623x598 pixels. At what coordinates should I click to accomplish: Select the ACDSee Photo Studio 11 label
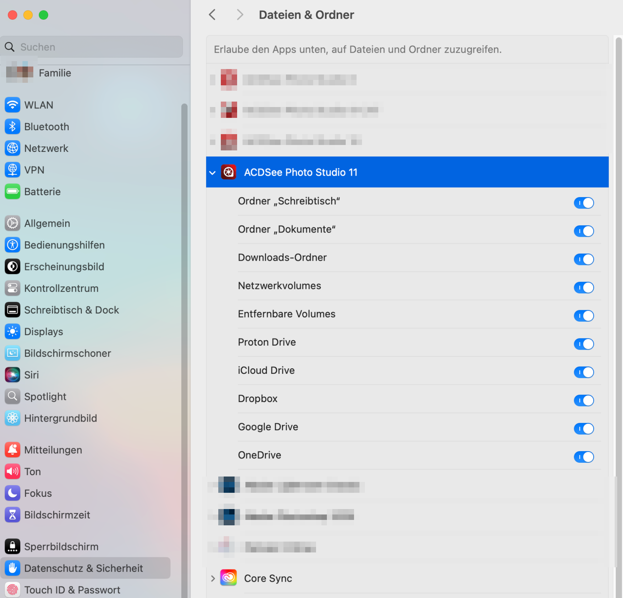[300, 172]
